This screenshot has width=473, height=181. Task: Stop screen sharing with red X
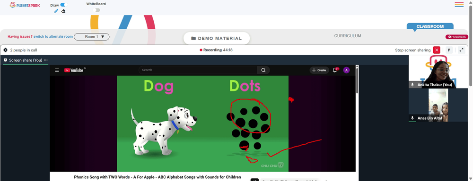[437, 50]
